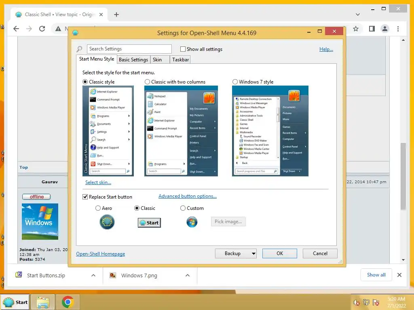
Task: Click the Start button on the taskbar
Action: coord(15,302)
